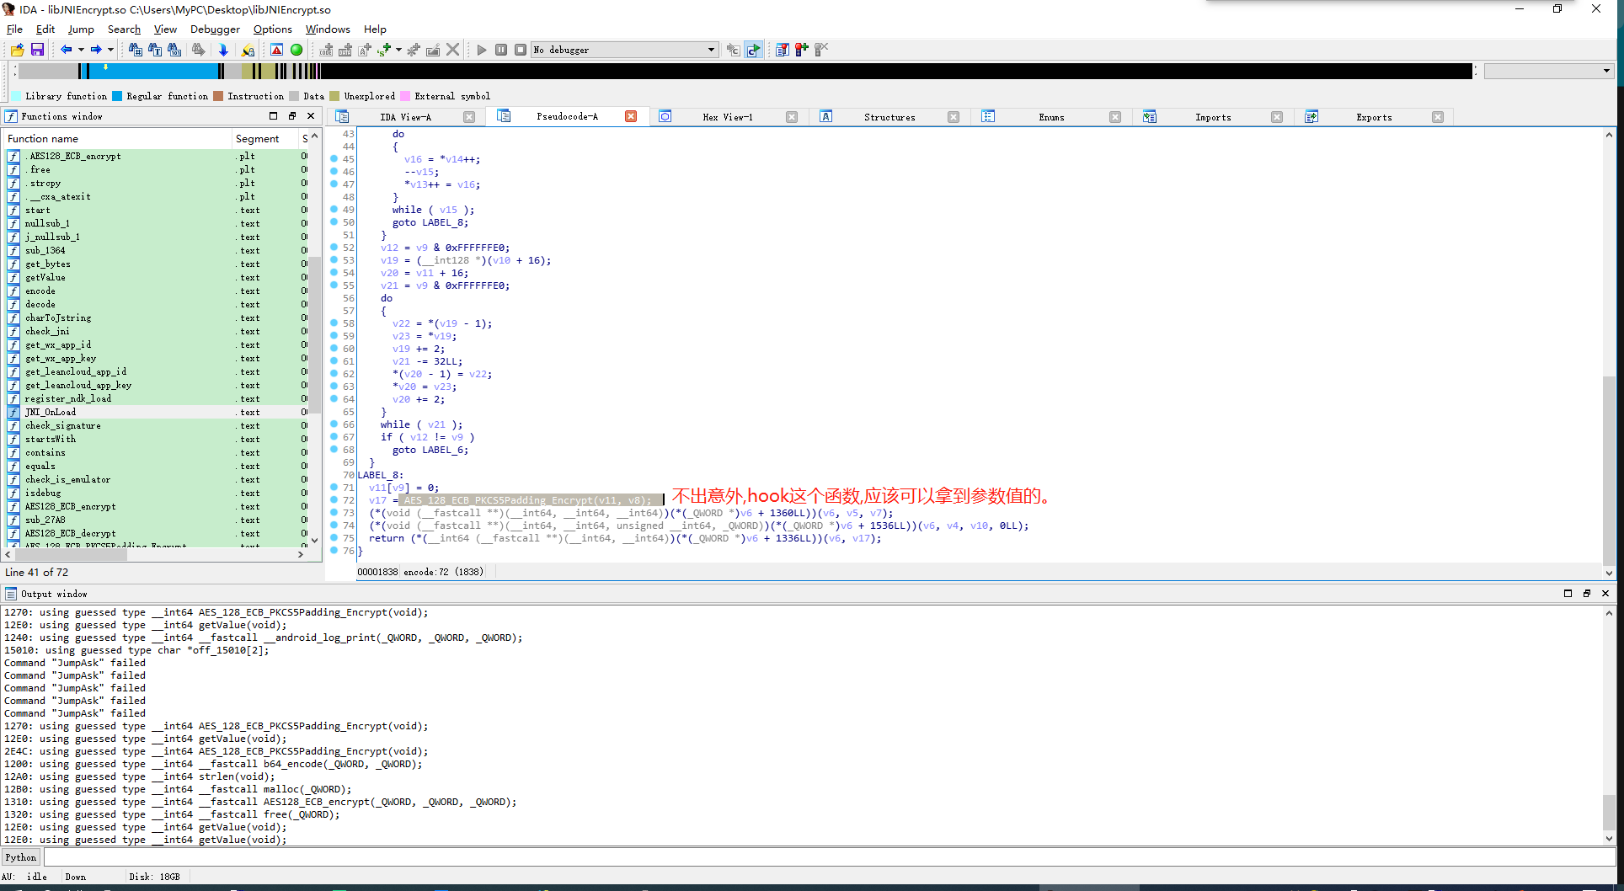Jump back with the blue left arrow
The height and width of the screenshot is (891, 1624).
point(66,50)
